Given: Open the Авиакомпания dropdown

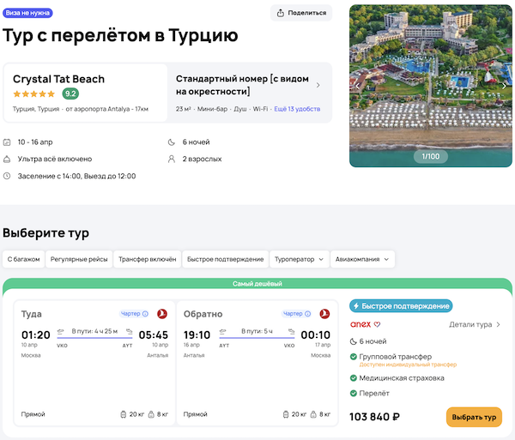Looking at the screenshot, I should (363, 259).
